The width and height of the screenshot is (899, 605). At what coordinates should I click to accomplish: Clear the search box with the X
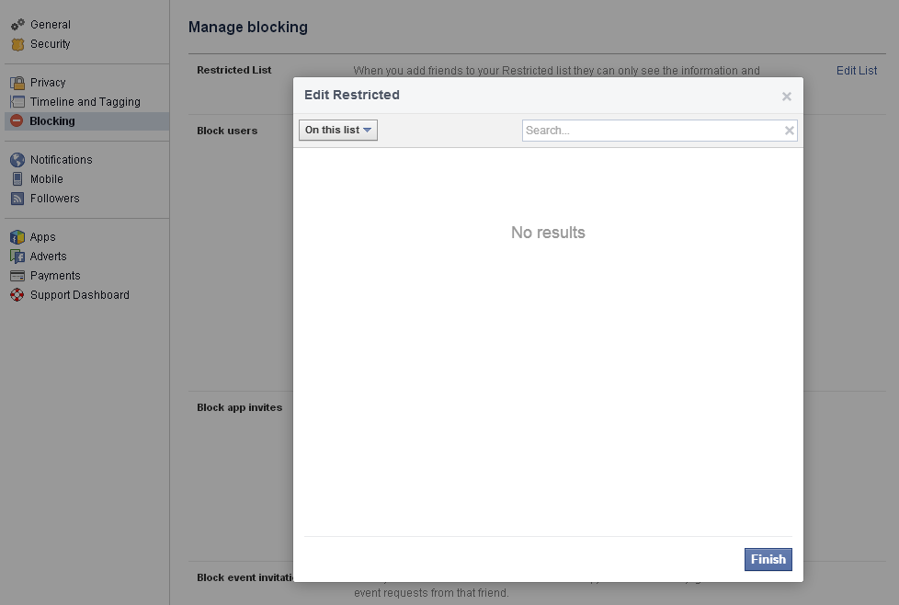pyautogui.click(x=789, y=130)
